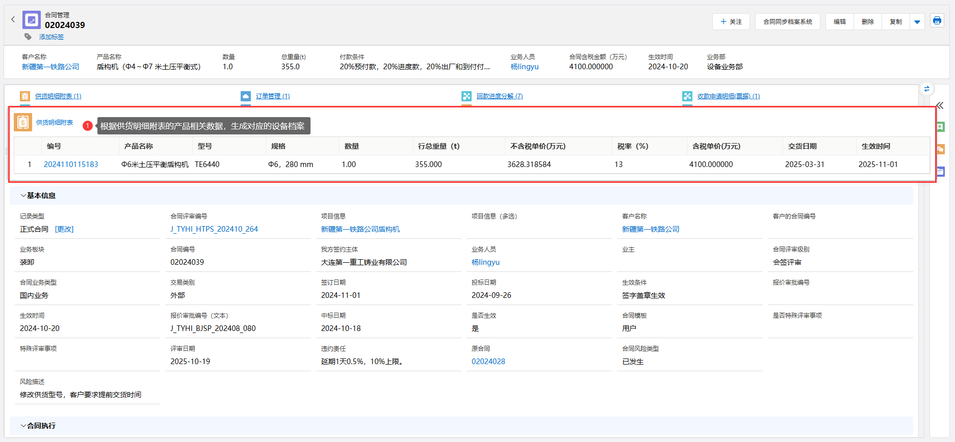This screenshot has height=442, width=955.
Task: Click the orange chat bubble sidebar icon
Action: (x=941, y=149)
